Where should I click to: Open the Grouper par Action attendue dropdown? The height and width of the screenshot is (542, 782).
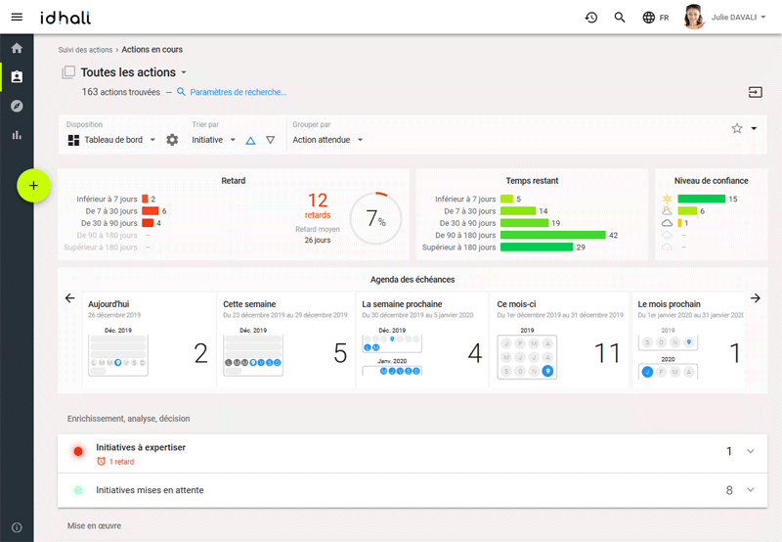(327, 140)
